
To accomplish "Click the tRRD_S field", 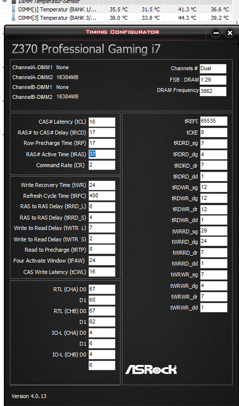I will [x=102, y=218].
